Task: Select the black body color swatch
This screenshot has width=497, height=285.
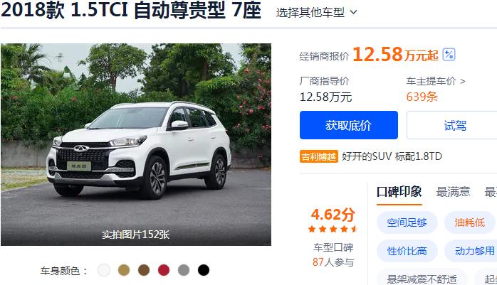Action: [204, 270]
